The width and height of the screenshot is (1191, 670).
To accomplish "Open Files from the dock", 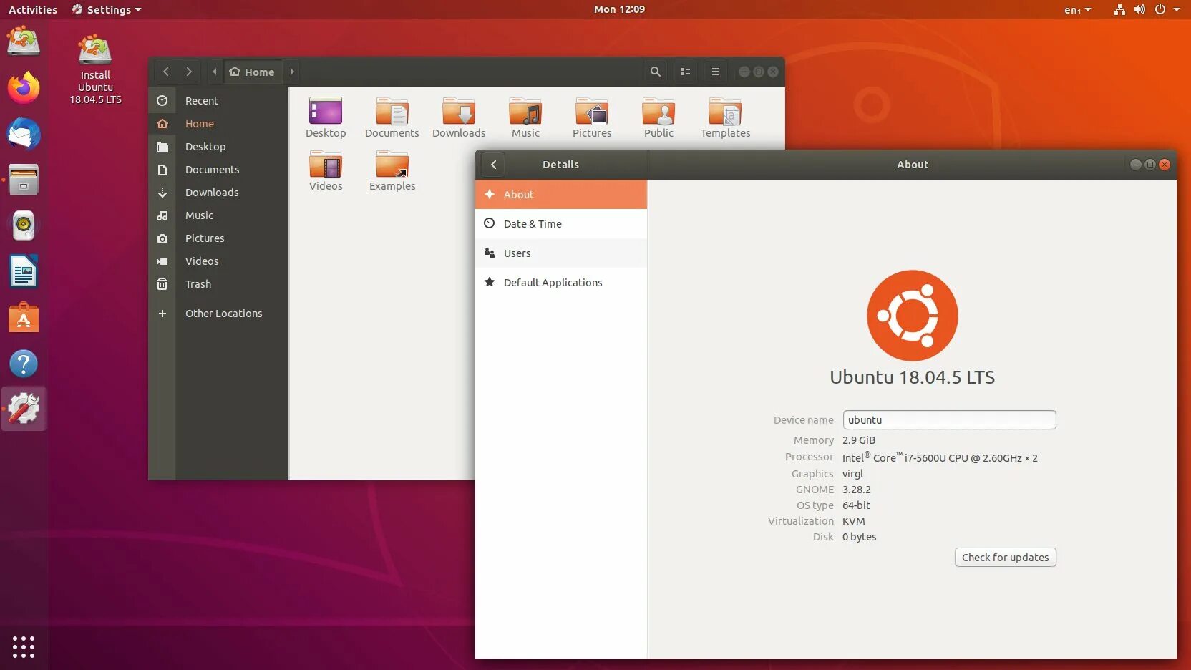I will click(x=24, y=180).
